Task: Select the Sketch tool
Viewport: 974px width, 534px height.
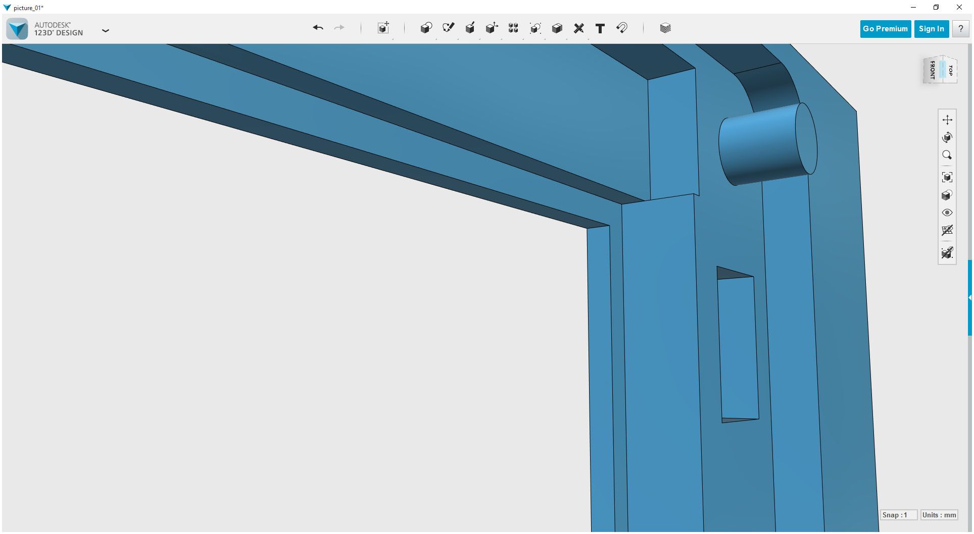Action: click(x=448, y=28)
